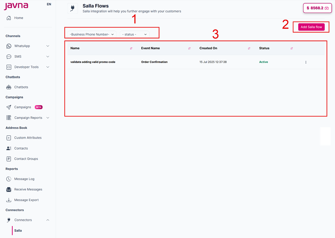The height and width of the screenshot is (238, 335).
Task: Click the Javna logo
Action: pyautogui.click(x=16, y=6)
